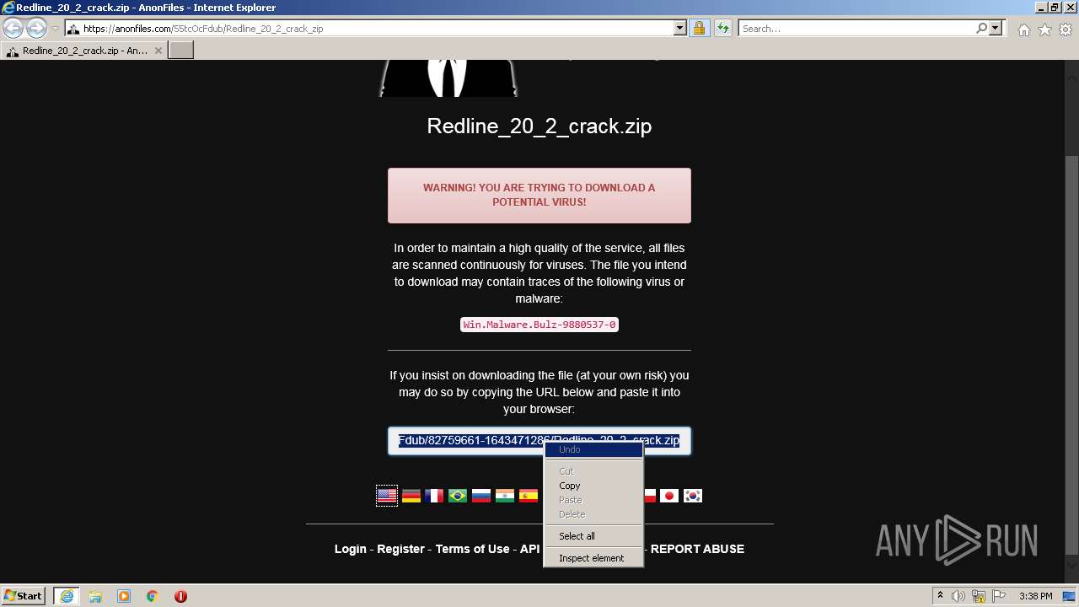Open the Terms of Use link
Screen dimensions: 1079x607
click(x=472, y=549)
